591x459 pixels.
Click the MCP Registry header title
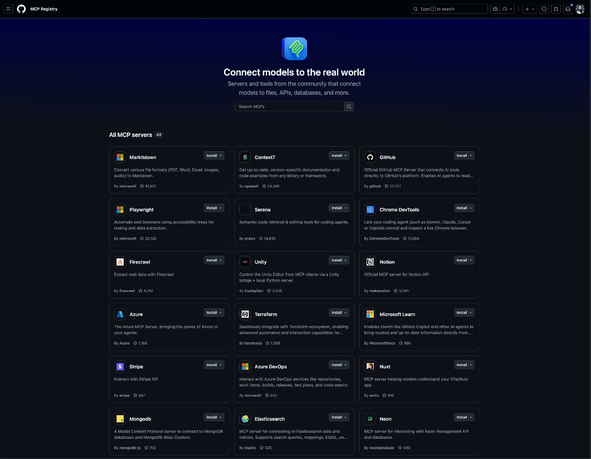[x=44, y=9]
